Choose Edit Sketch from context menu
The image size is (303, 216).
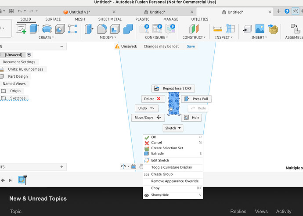(x=173, y=160)
